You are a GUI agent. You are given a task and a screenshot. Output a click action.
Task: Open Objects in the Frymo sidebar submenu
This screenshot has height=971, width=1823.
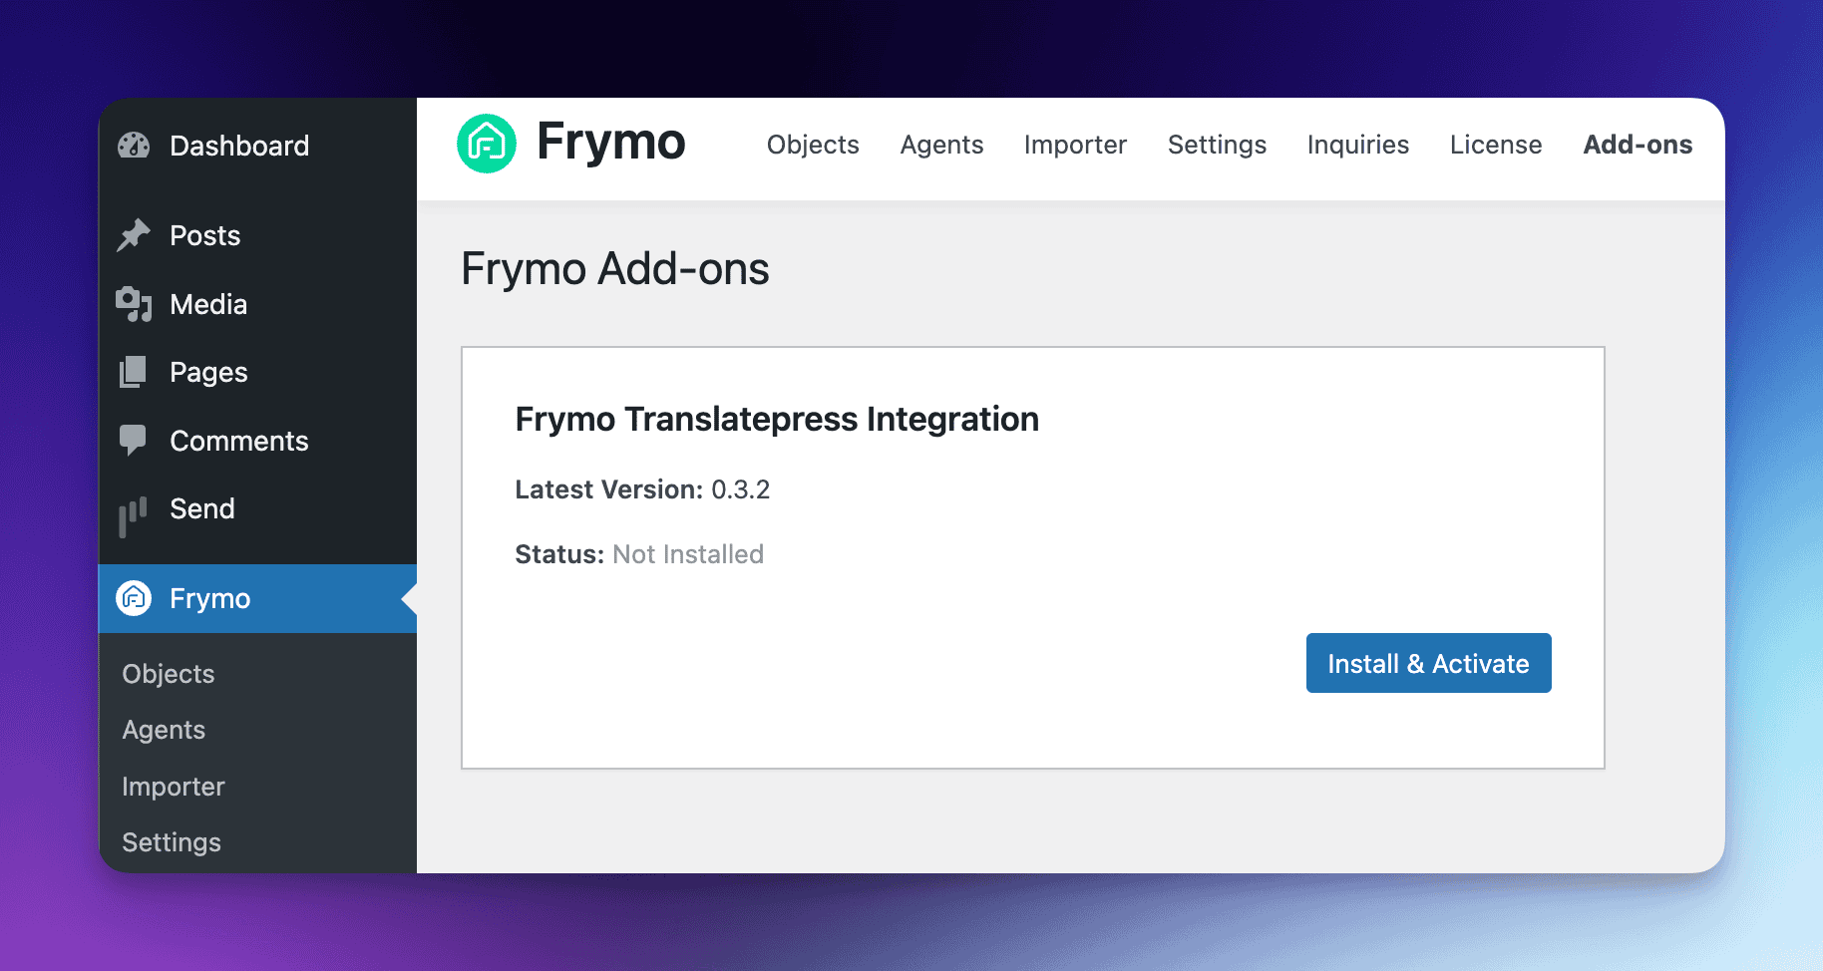[169, 674]
